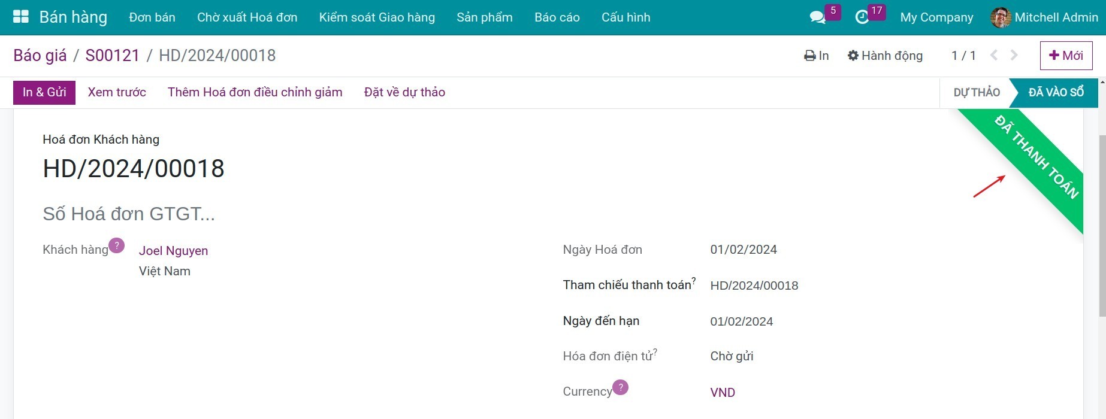Open the gear Hành động menu
1106x419 pixels.
[885, 56]
